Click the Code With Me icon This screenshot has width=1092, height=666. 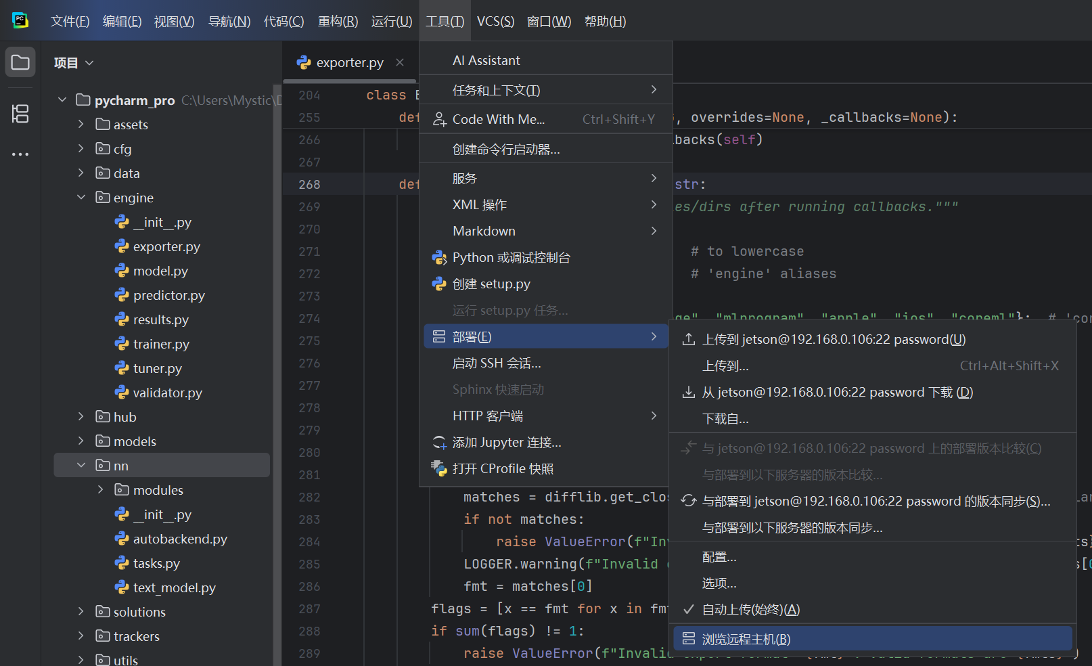[440, 119]
